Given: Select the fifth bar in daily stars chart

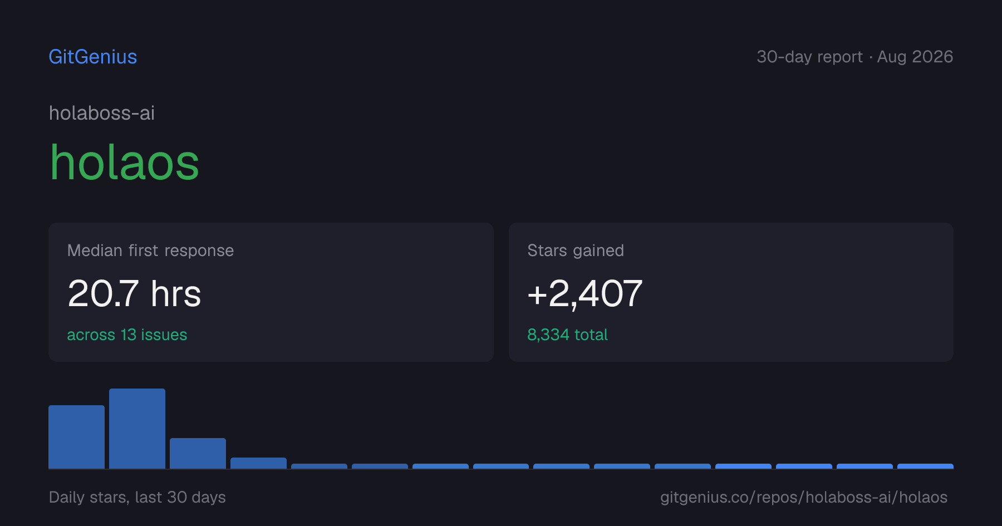Looking at the screenshot, I should pyautogui.click(x=319, y=466).
